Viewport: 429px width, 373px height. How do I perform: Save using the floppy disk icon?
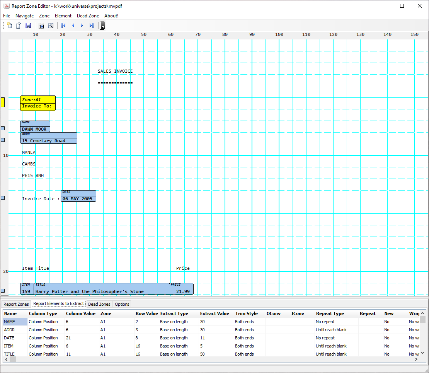(x=28, y=26)
